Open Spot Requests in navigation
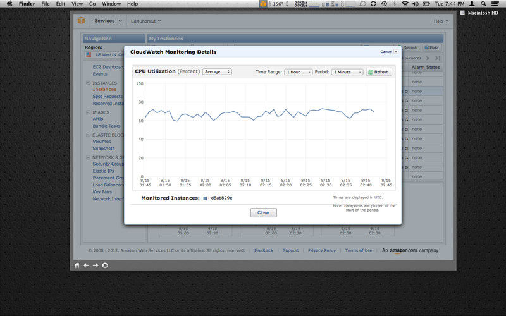Screen dimensions: 506x316 [x=108, y=97]
